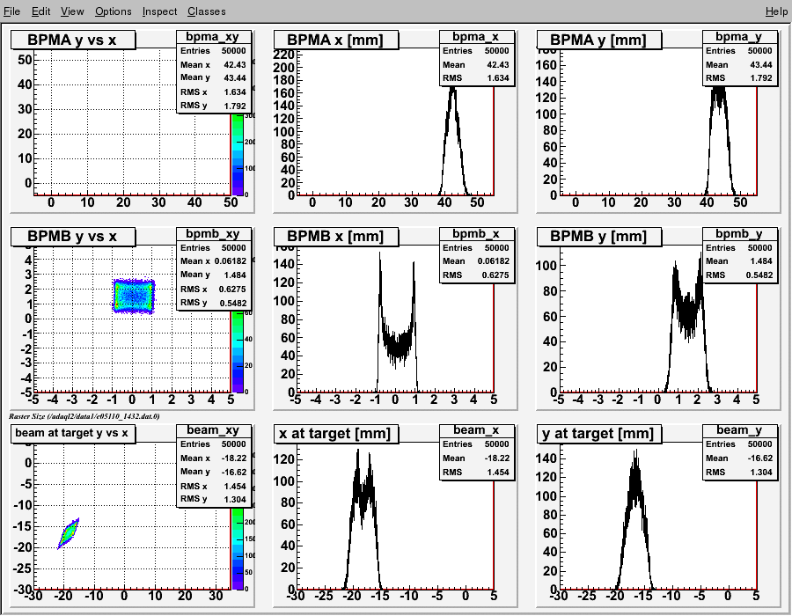792x616 pixels.
Task: Open the Inspect menu
Action: pyautogui.click(x=159, y=11)
